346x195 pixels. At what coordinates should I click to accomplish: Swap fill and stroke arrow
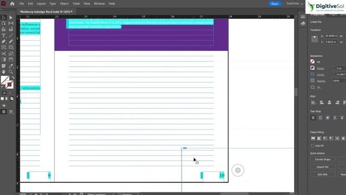(x=13, y=77)
